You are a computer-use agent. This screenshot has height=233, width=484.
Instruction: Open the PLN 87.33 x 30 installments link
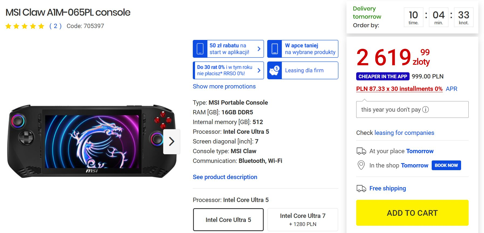pos(399,89)
